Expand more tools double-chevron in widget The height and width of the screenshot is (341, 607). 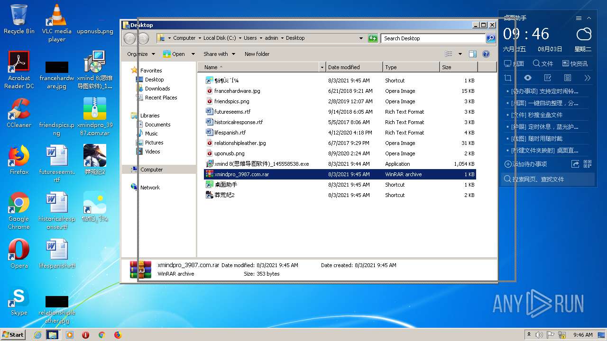(588, 78)
